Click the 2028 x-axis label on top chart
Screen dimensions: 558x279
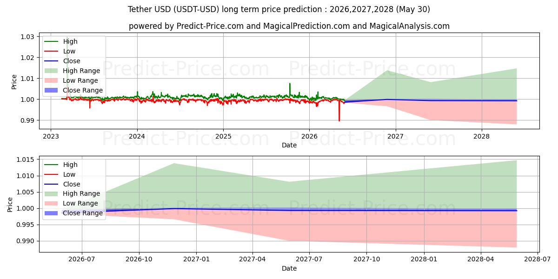tap(481, 137)
